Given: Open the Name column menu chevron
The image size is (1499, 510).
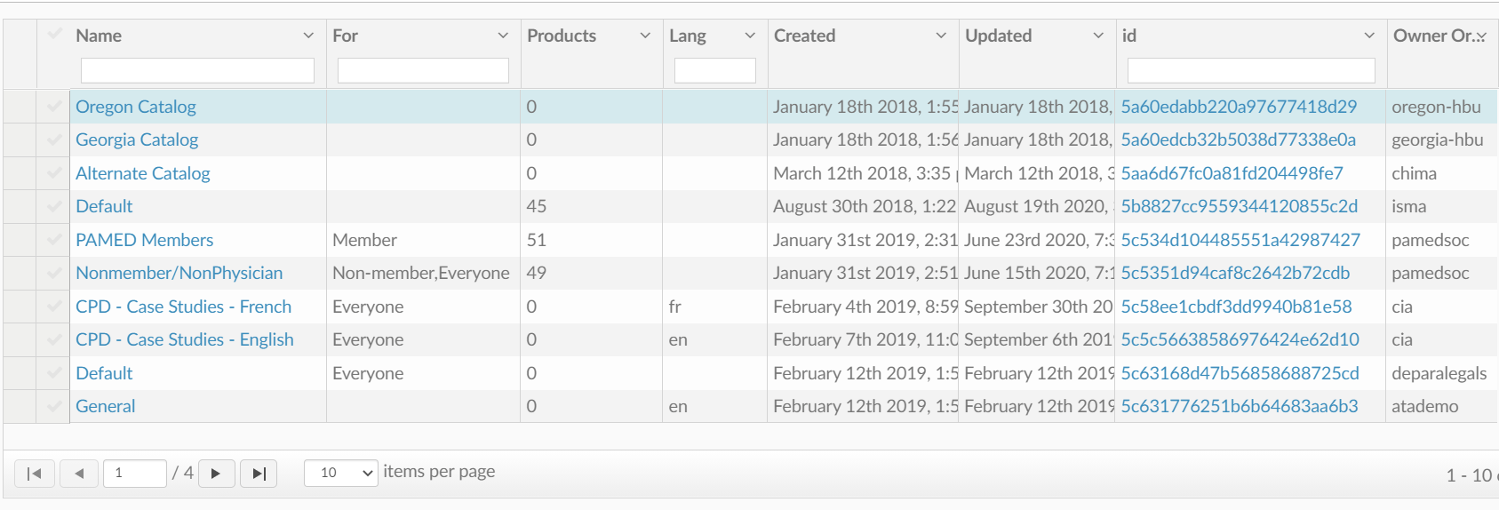Looking at the screenshot, I should pos(308,36).
